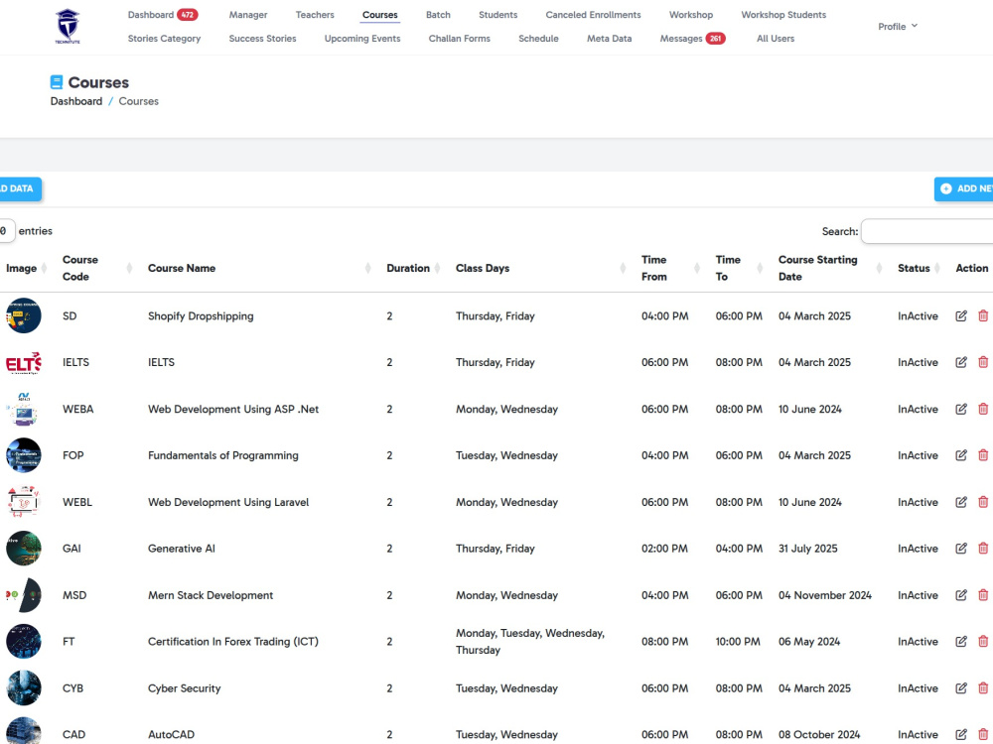Follow the Dashboard breadcrumb link
Viewport: 993px width, 744px height.
[76, 101]
